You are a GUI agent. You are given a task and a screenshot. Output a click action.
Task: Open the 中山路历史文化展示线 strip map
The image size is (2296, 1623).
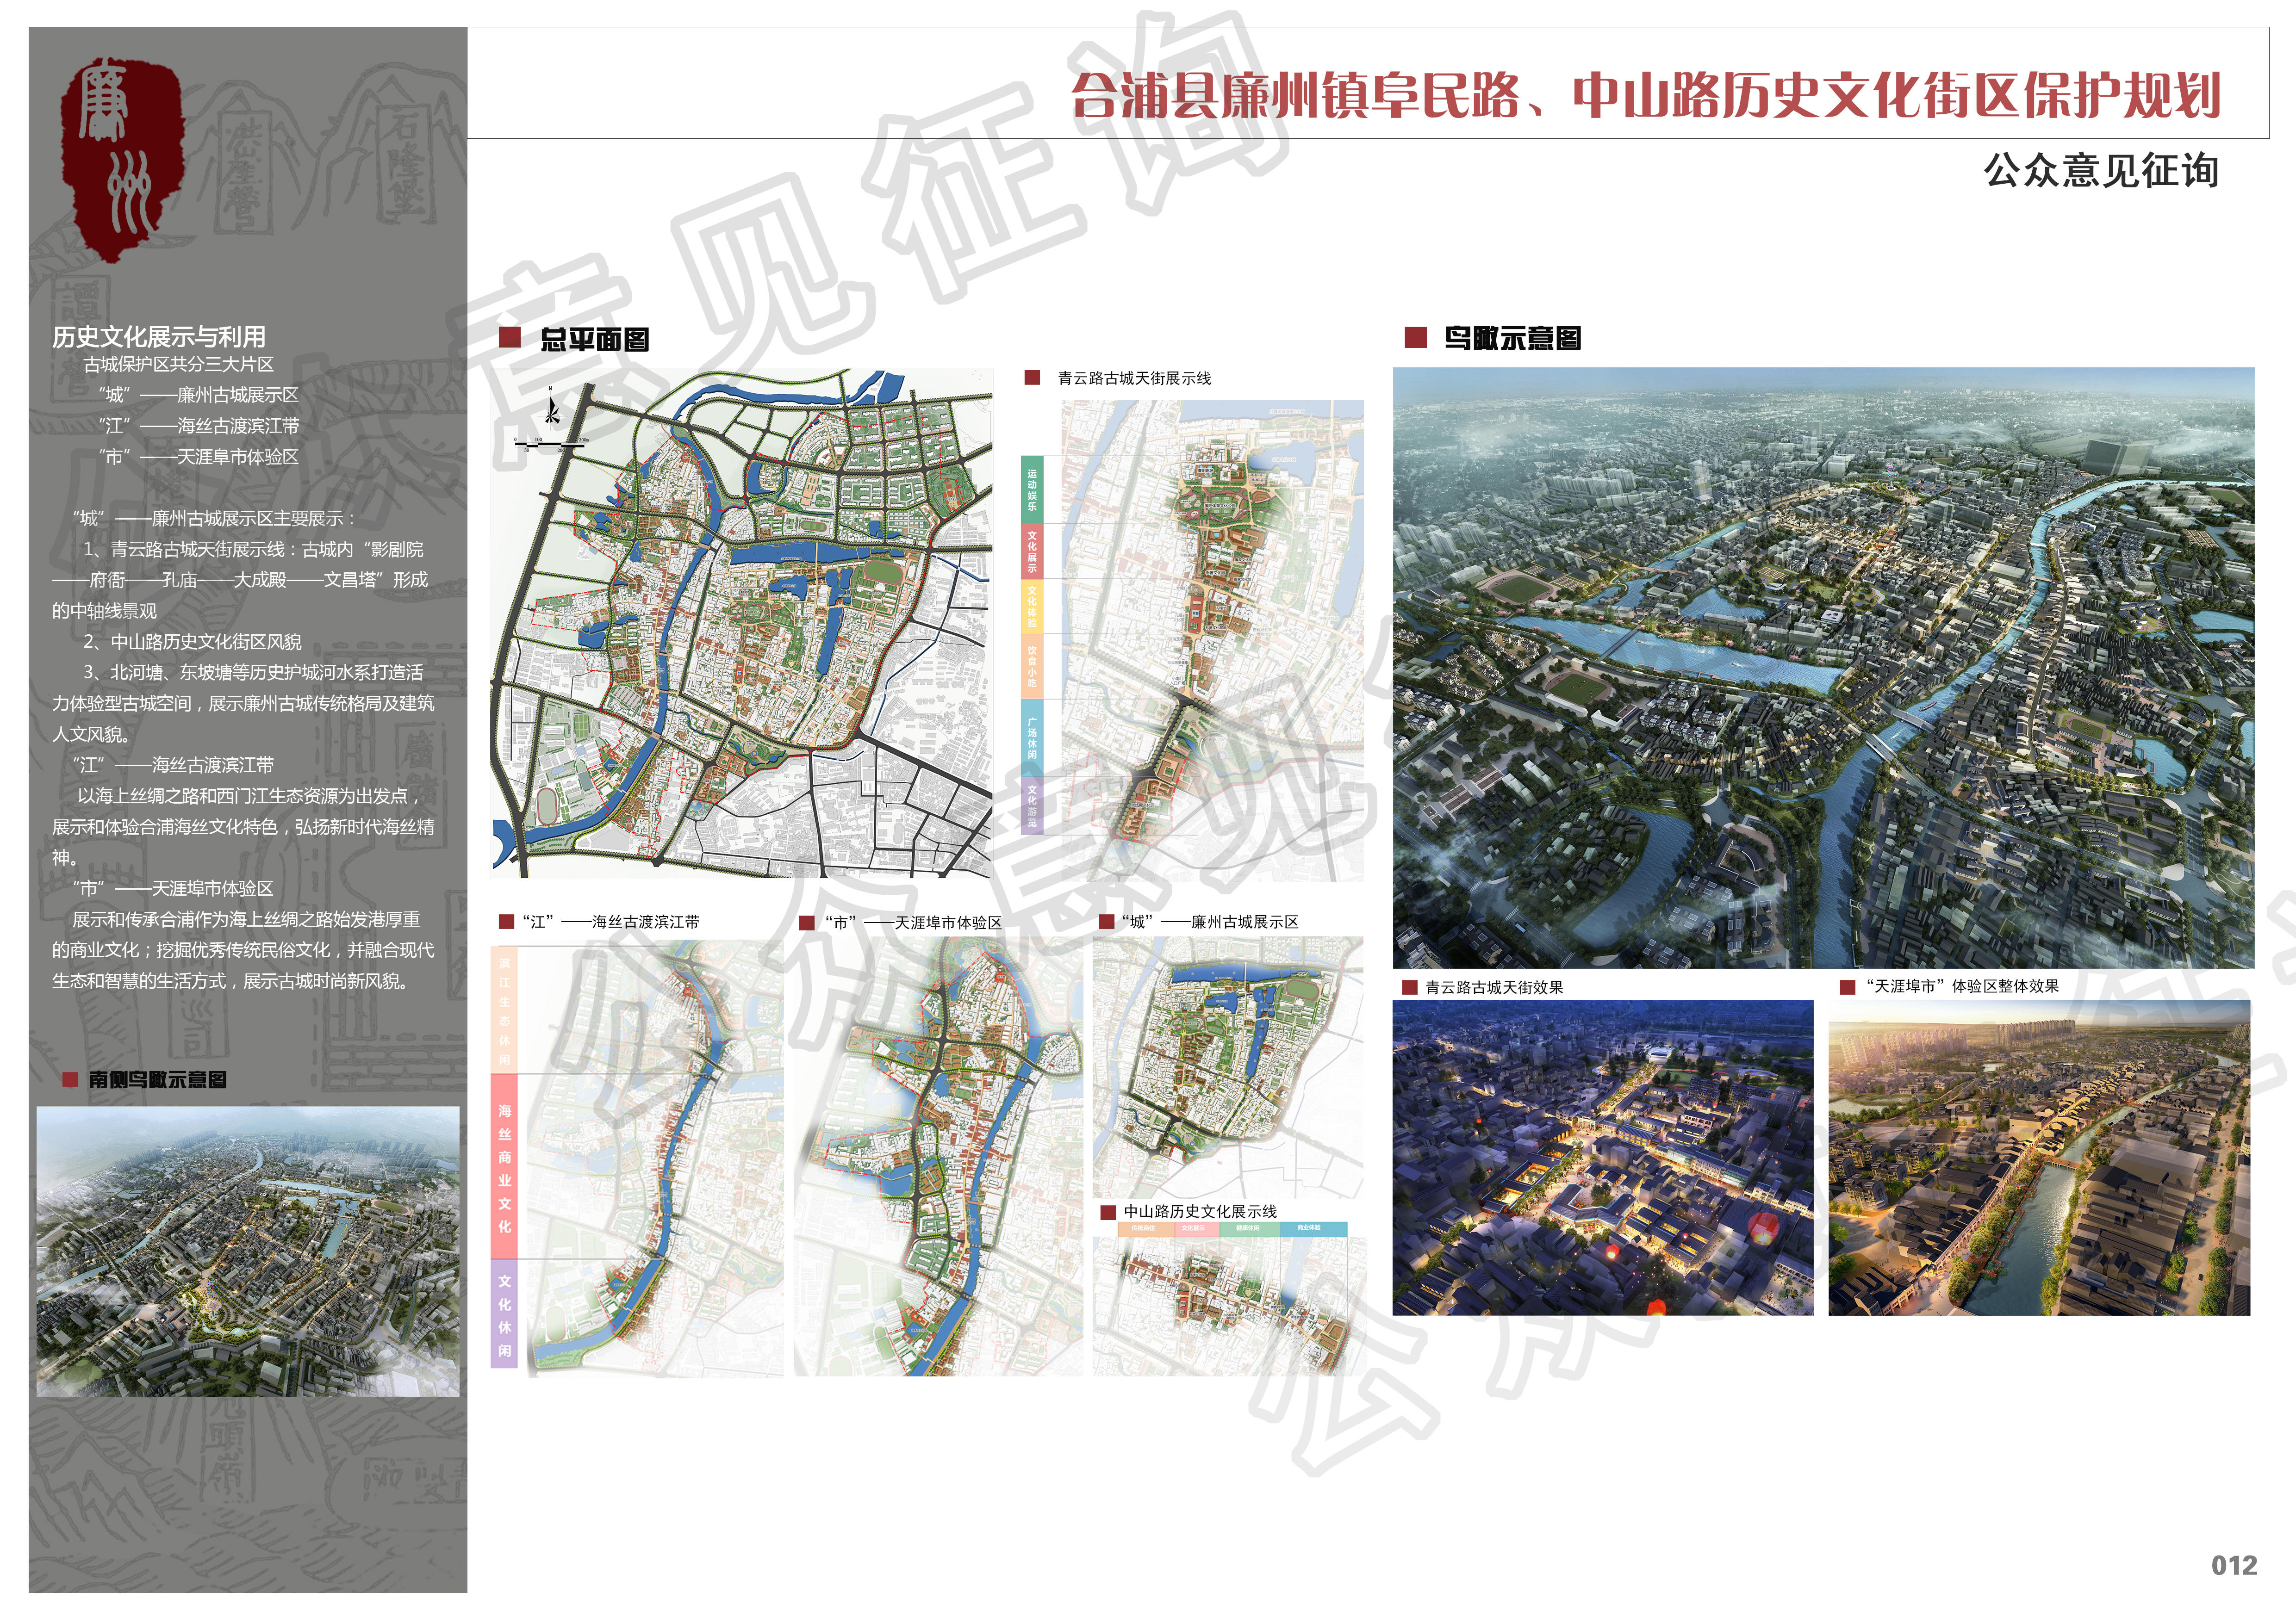tap(1229, 1306)
